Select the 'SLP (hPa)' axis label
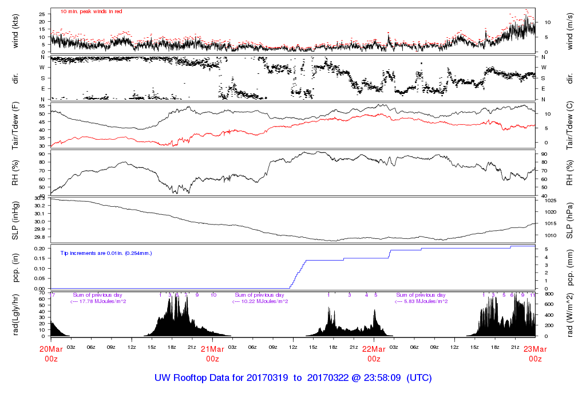Screen dimensions: 586x401 tap(569, 221)
